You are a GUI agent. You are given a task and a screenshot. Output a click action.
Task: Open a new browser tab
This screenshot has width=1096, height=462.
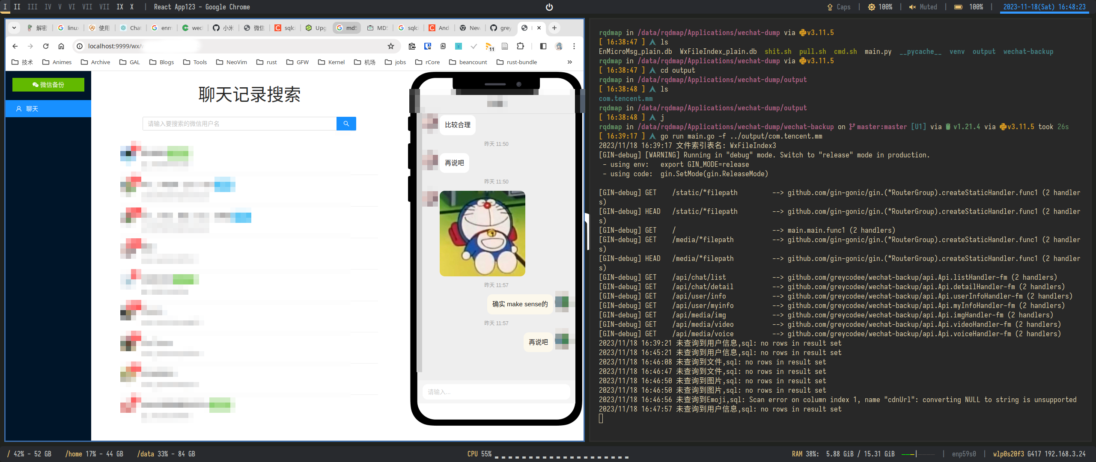pos(554,28)
